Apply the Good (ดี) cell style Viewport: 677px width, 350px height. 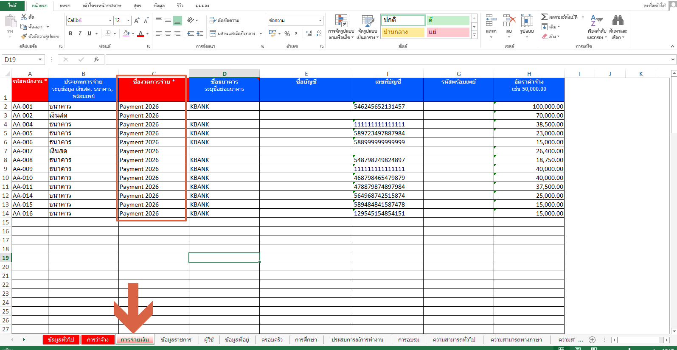tap(448, 20)
